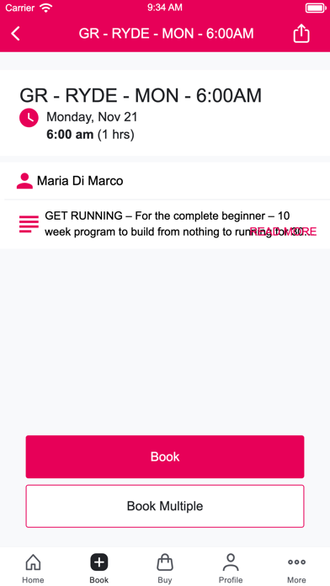Open the share icon in header

pos(301,34)
